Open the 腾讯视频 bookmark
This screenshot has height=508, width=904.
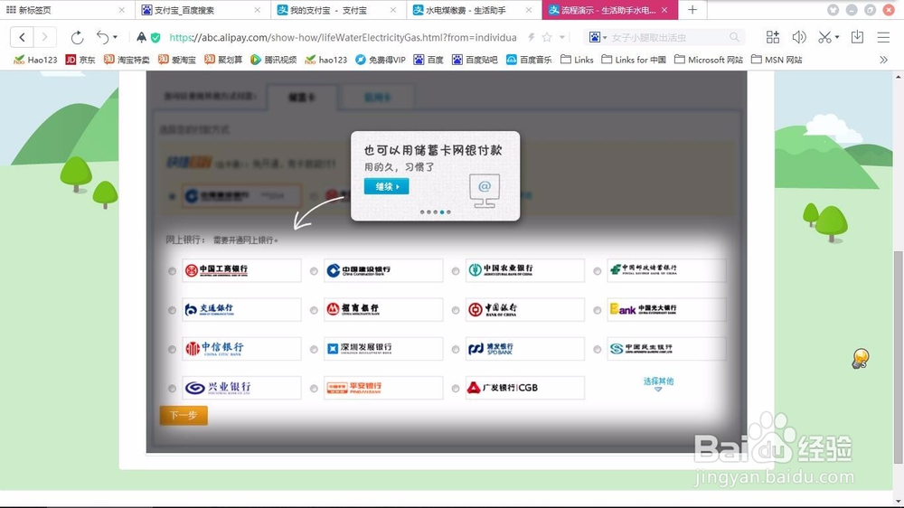click(273, 60)
